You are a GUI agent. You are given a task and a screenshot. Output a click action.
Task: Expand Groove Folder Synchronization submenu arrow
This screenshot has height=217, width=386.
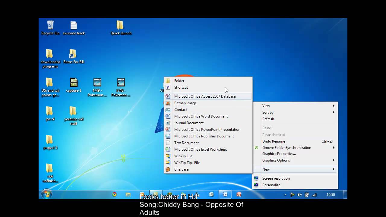click(334, 148)
